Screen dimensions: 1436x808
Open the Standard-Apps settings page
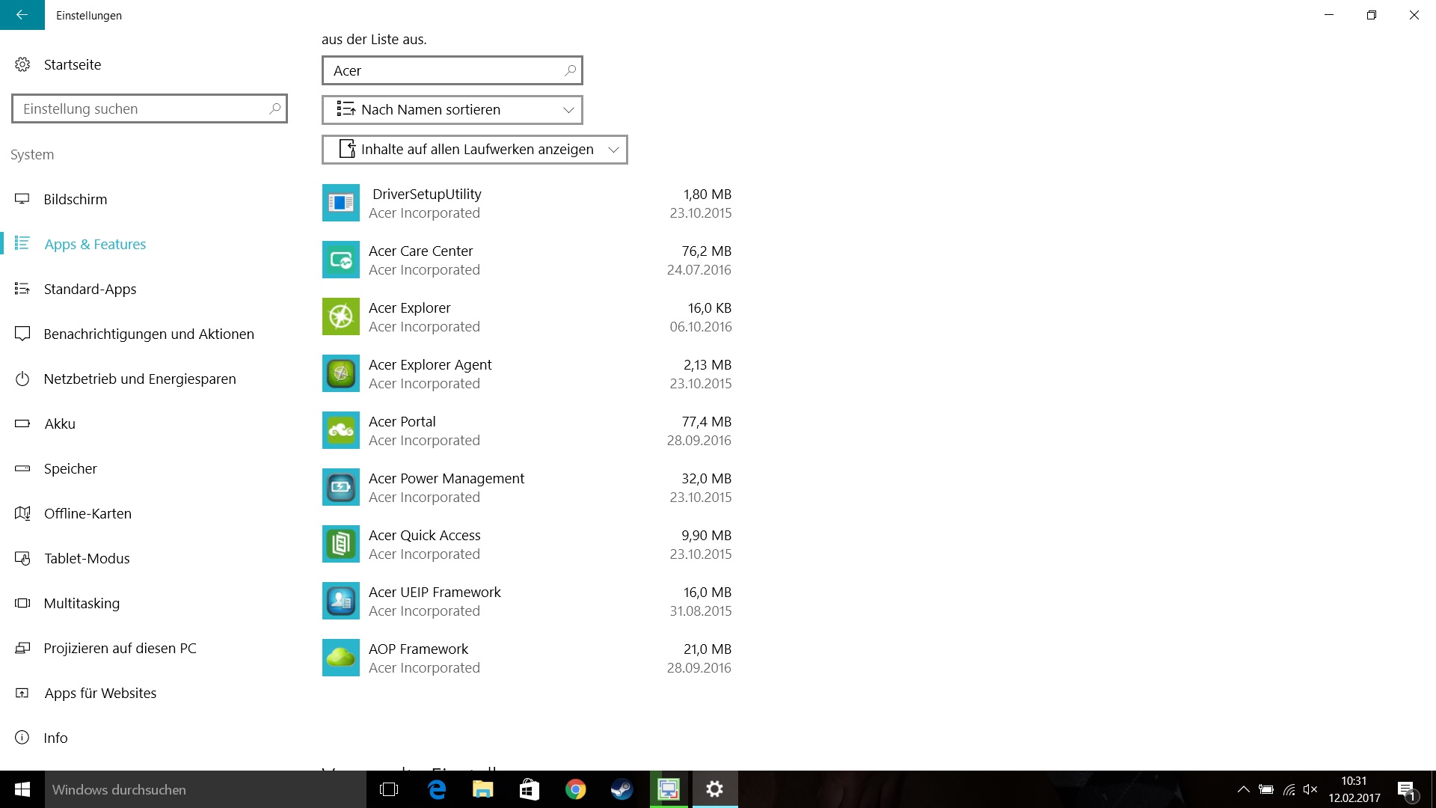(90, 290)
